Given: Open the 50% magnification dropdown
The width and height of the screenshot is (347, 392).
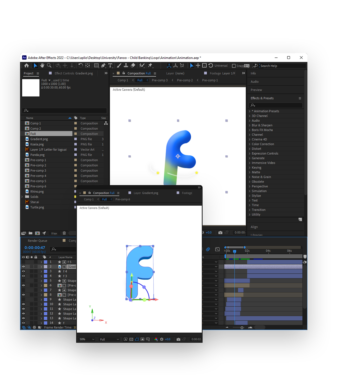Looking at the screenshot, I should tap(87, 339).
